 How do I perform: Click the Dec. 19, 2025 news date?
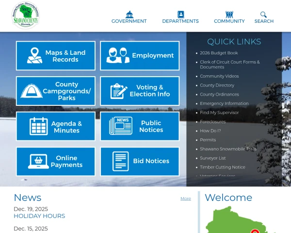click(31, 209)
